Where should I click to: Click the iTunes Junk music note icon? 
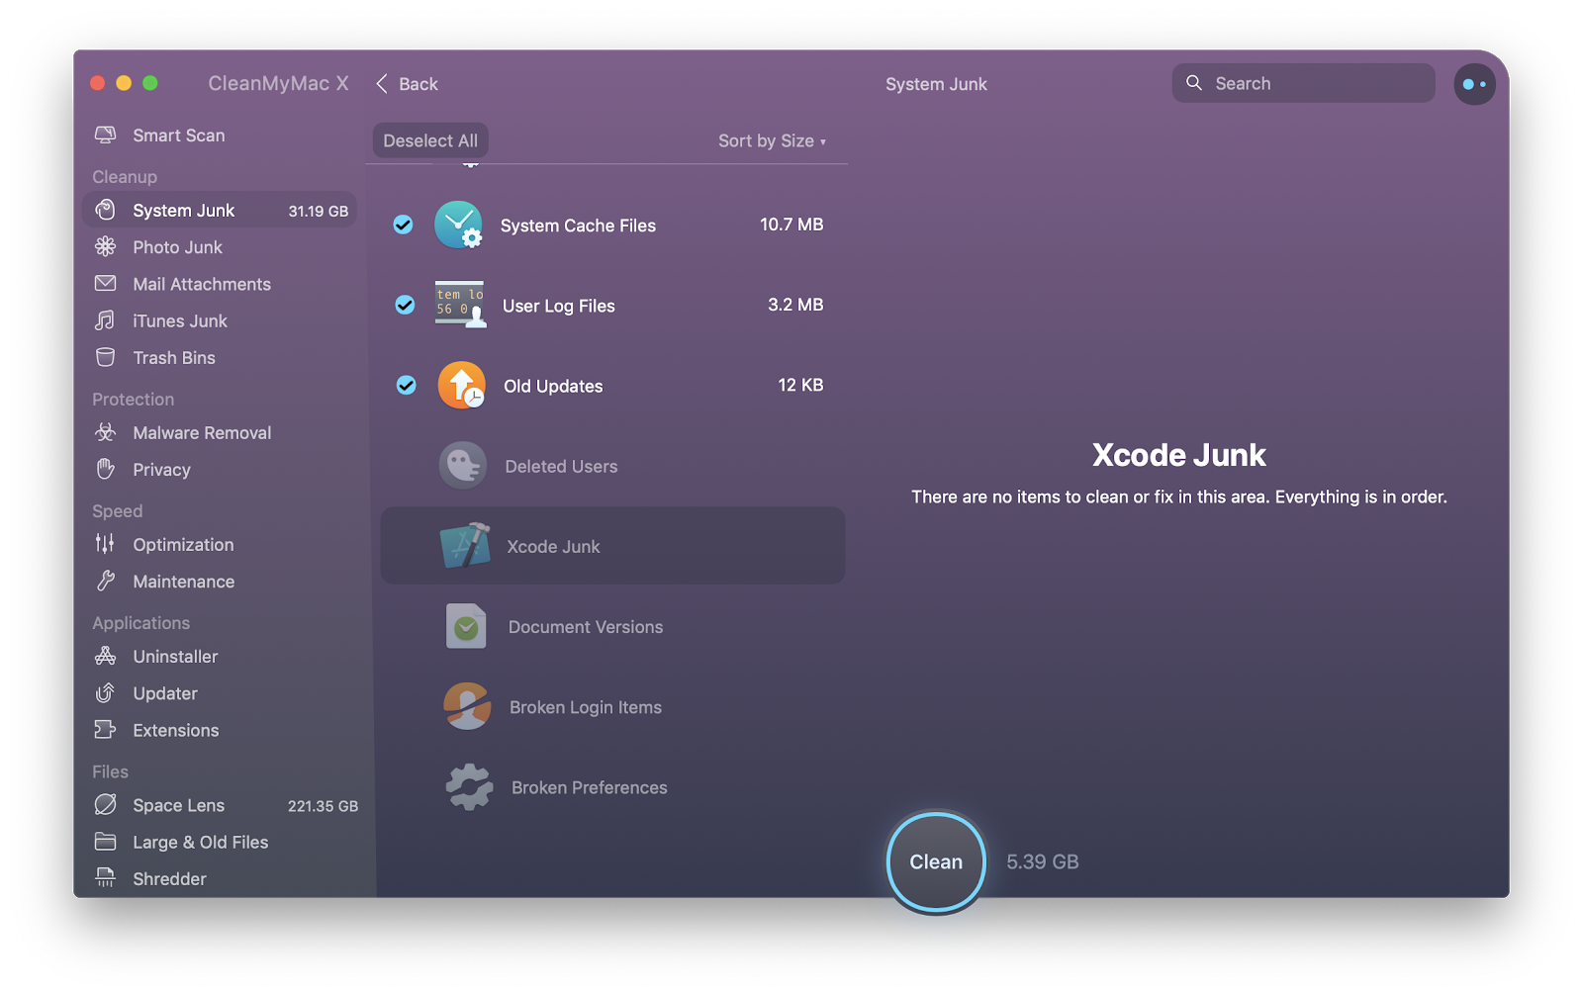[x=105, y=320]
